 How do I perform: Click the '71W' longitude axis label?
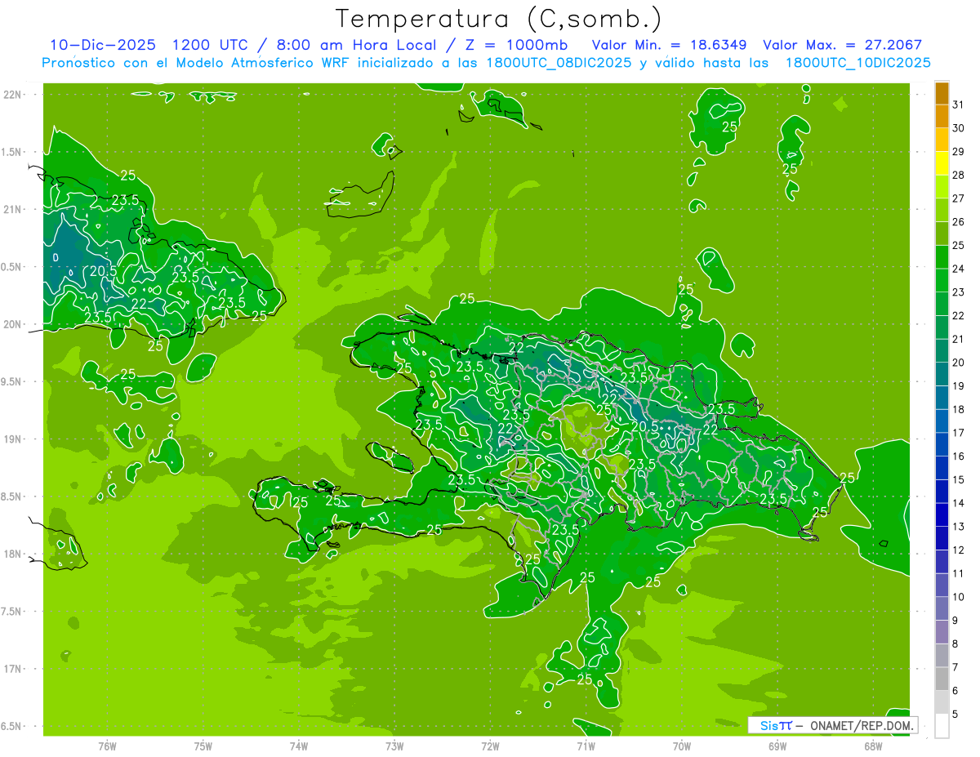coord(586,746)
